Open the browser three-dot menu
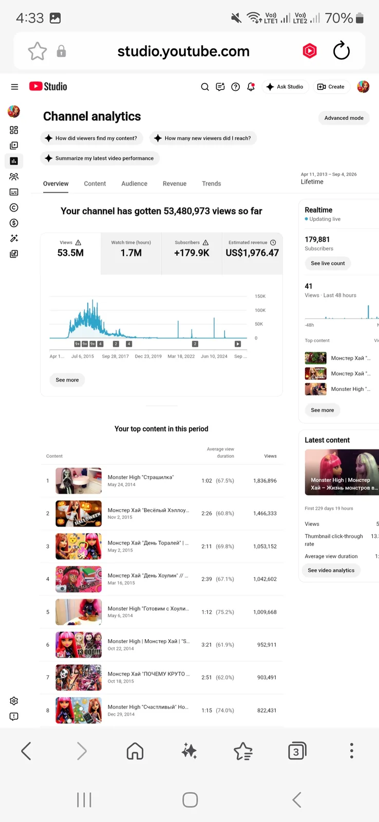The height and width of the screenshot is (822, 379). (352, 751)
